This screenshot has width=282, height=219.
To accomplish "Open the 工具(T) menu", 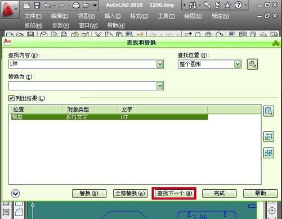I will [x=166, y=16].
